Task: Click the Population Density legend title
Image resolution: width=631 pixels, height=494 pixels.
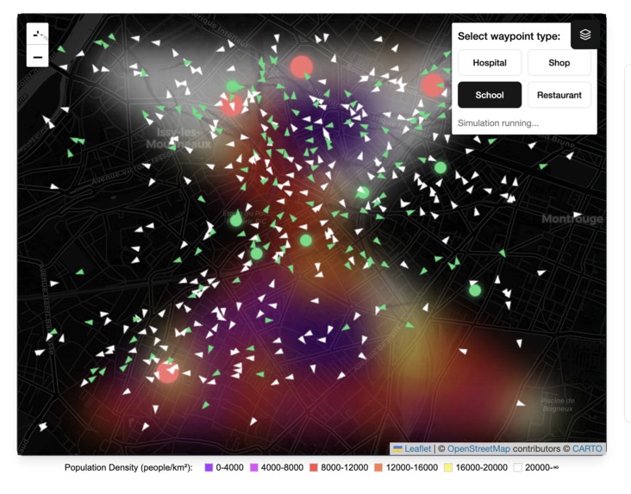Action: [x=128, y=467]
